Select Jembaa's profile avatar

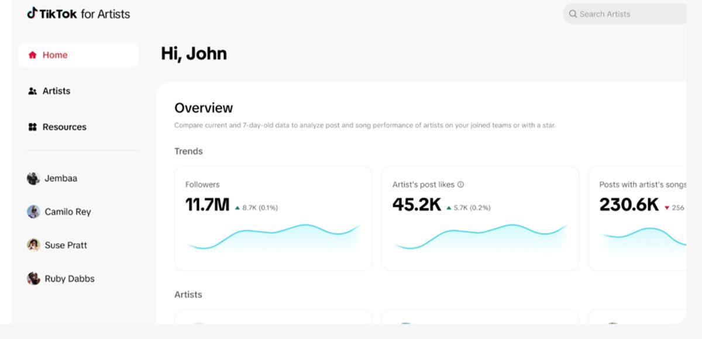(34, 178)
